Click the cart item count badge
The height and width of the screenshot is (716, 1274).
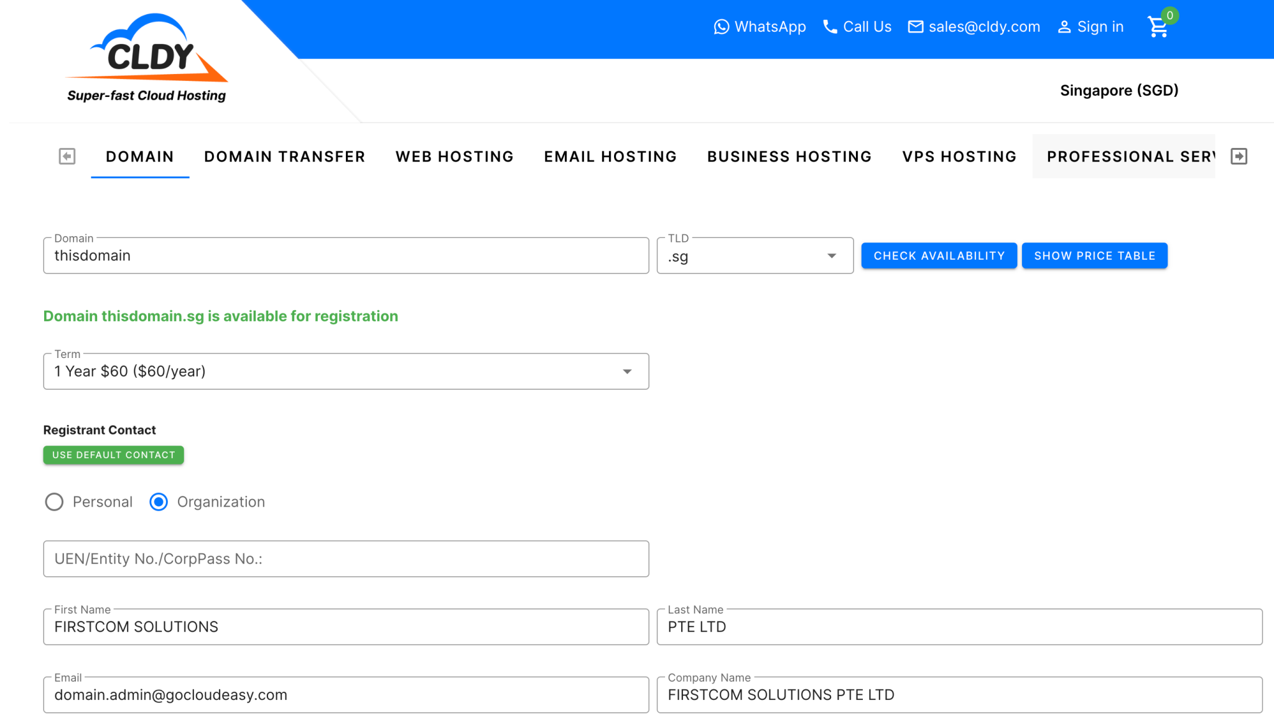click(x=1170, y=16)
